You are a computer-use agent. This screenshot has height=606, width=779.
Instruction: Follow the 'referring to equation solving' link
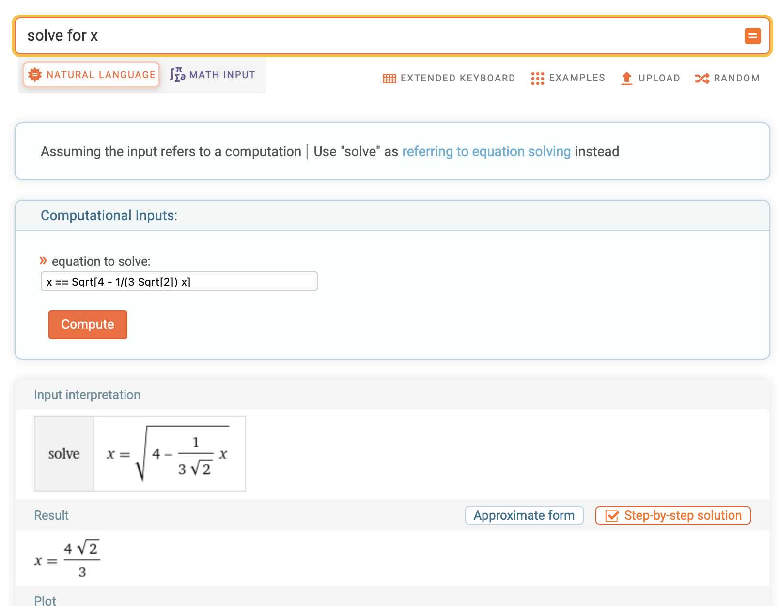point(486,151)
